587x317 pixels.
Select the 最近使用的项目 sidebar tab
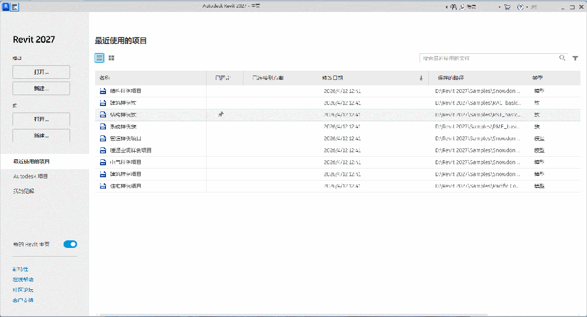tap(45, 161)
